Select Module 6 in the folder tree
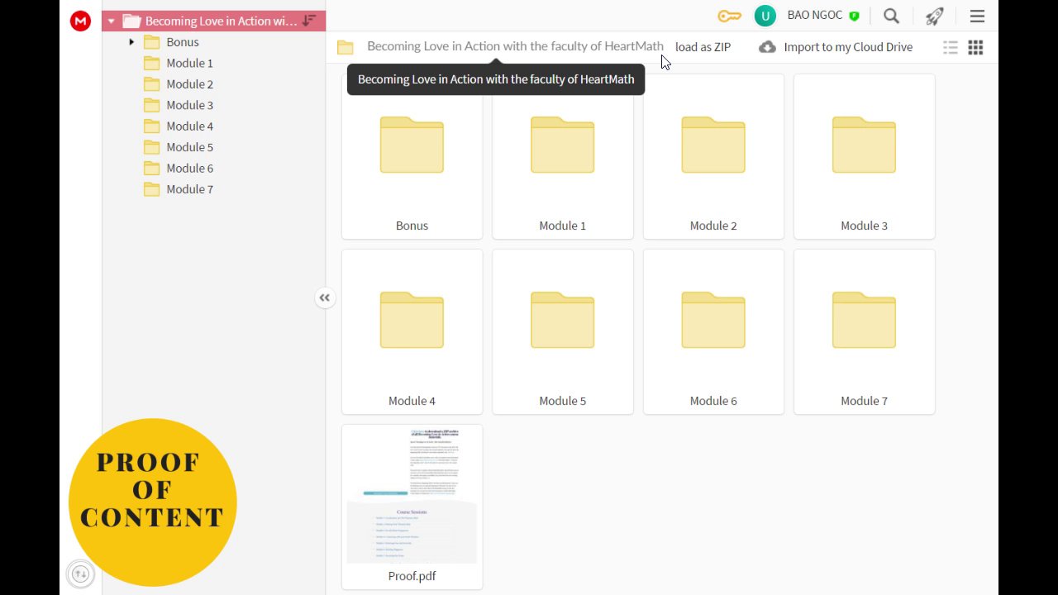Viewport: 1058px width, 595px height. tap(189, 168)
